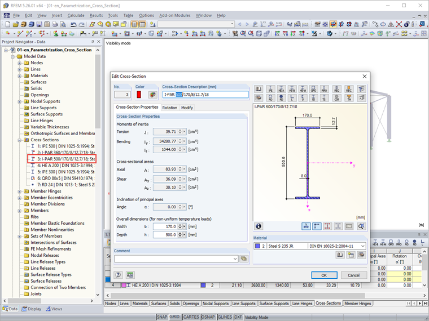Switch to the Rotation tab
The width and height of the screenshot is (429, 321).
pyautogui.click(x=169, y=107)
